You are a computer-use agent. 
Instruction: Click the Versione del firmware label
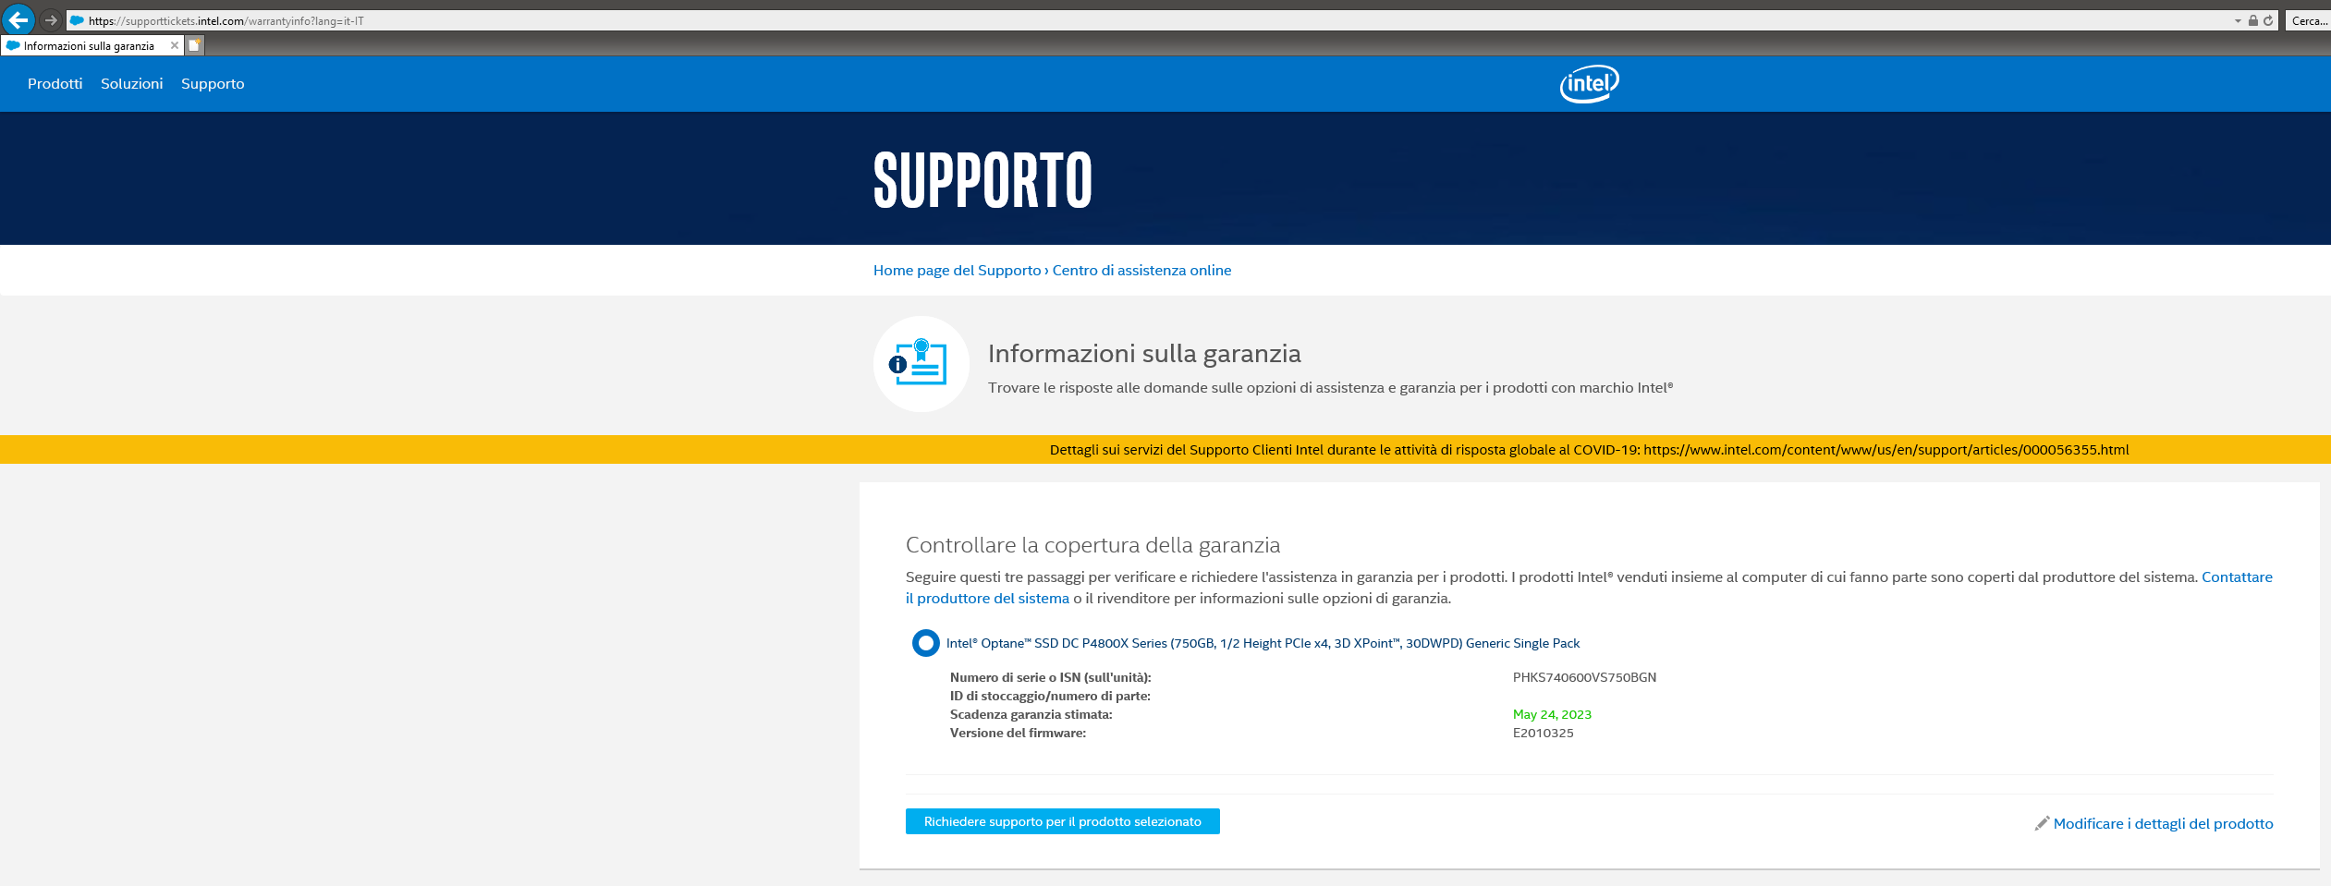(1018, 733)
